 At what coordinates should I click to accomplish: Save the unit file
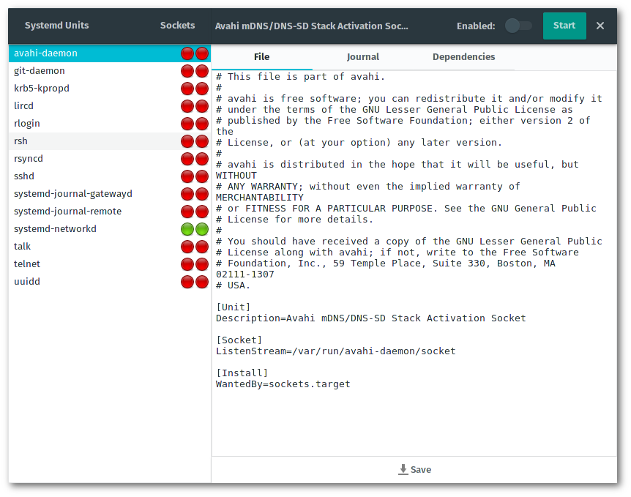point(414,470)
